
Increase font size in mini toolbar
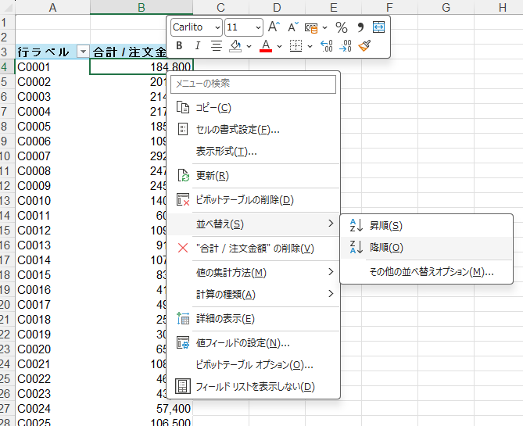point(274,27)
